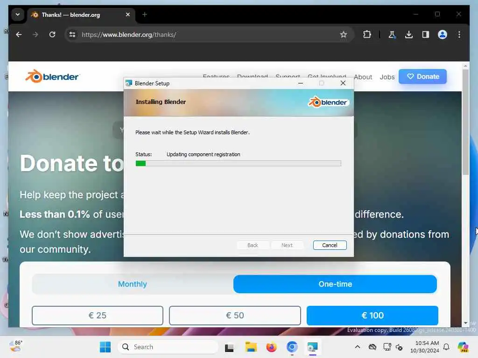Close the Thanks! blender.org tab

[x=128, y=14]
